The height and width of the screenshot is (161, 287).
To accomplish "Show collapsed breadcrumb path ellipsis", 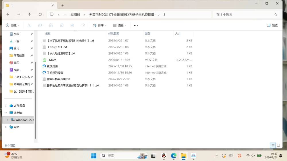I will pos(65,14).
